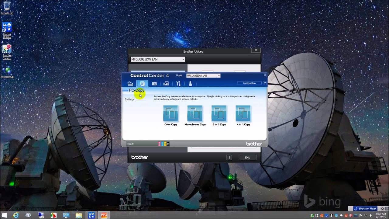Click the question mark help button
The width and height of the screenshot is (389, 219).
(x=265, y=83)
